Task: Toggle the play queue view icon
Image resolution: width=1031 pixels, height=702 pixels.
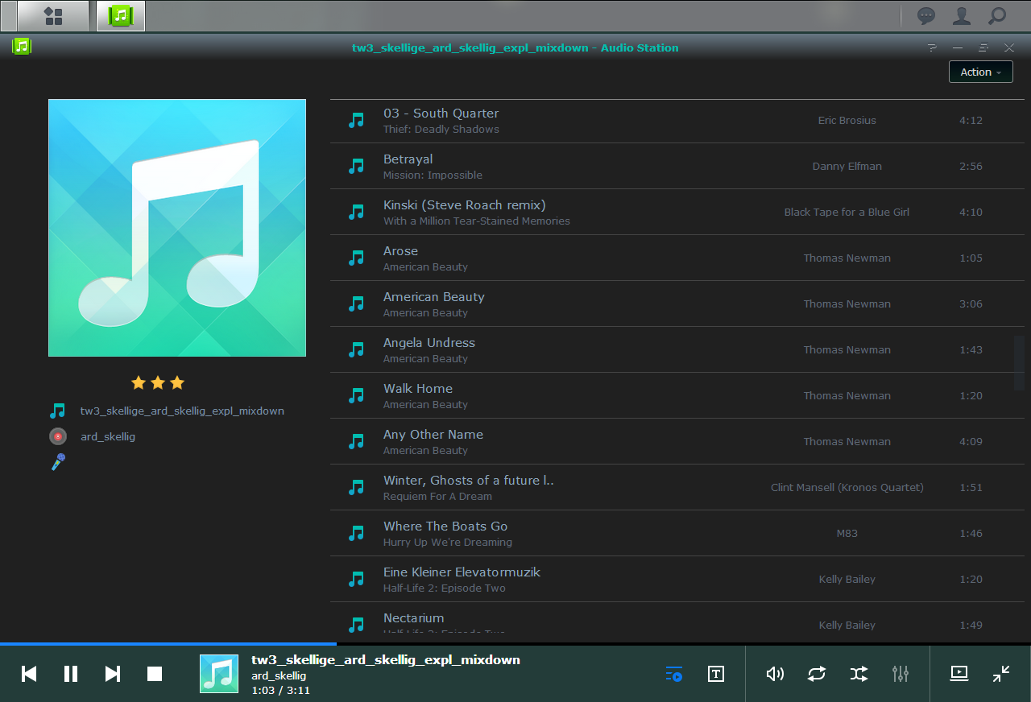Action: [x=674, y=674]
